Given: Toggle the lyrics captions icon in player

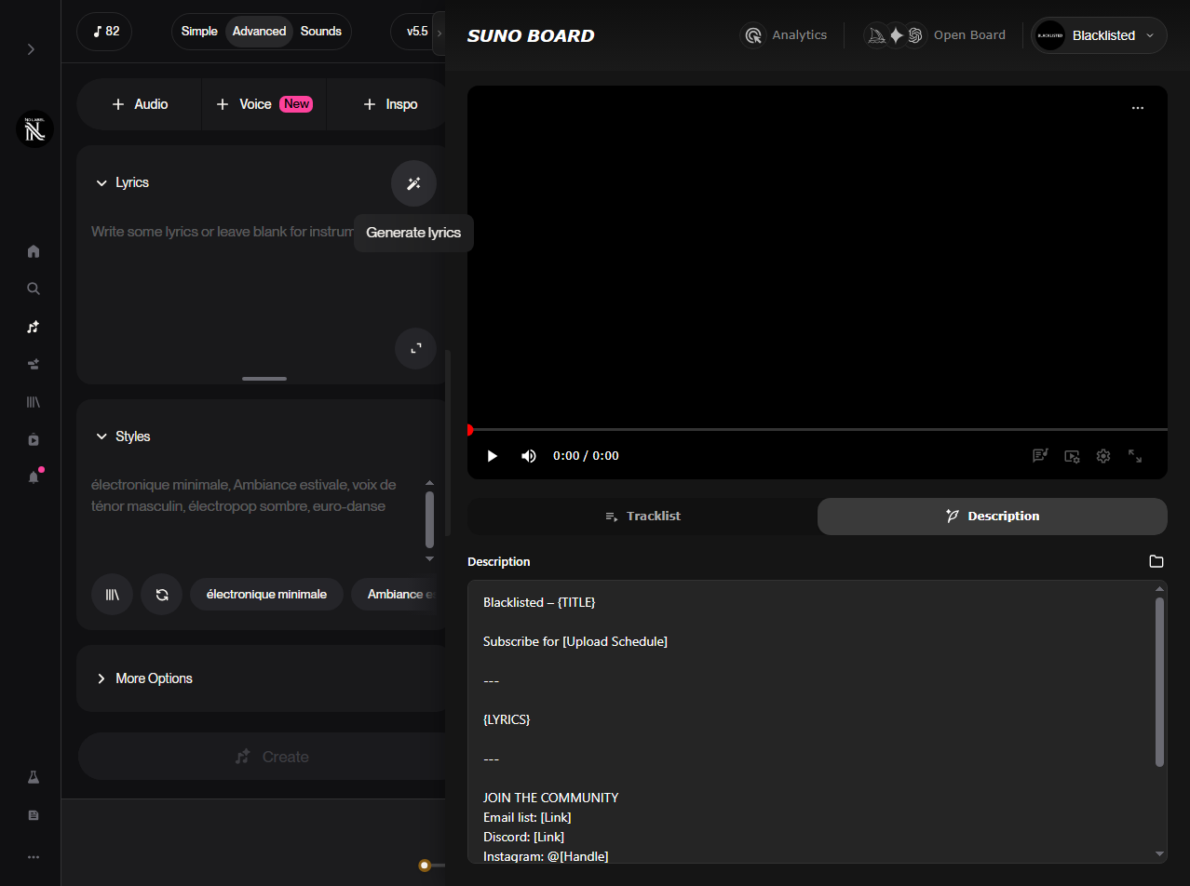Looking at the screenshot, I should [x=1040, y=456].
